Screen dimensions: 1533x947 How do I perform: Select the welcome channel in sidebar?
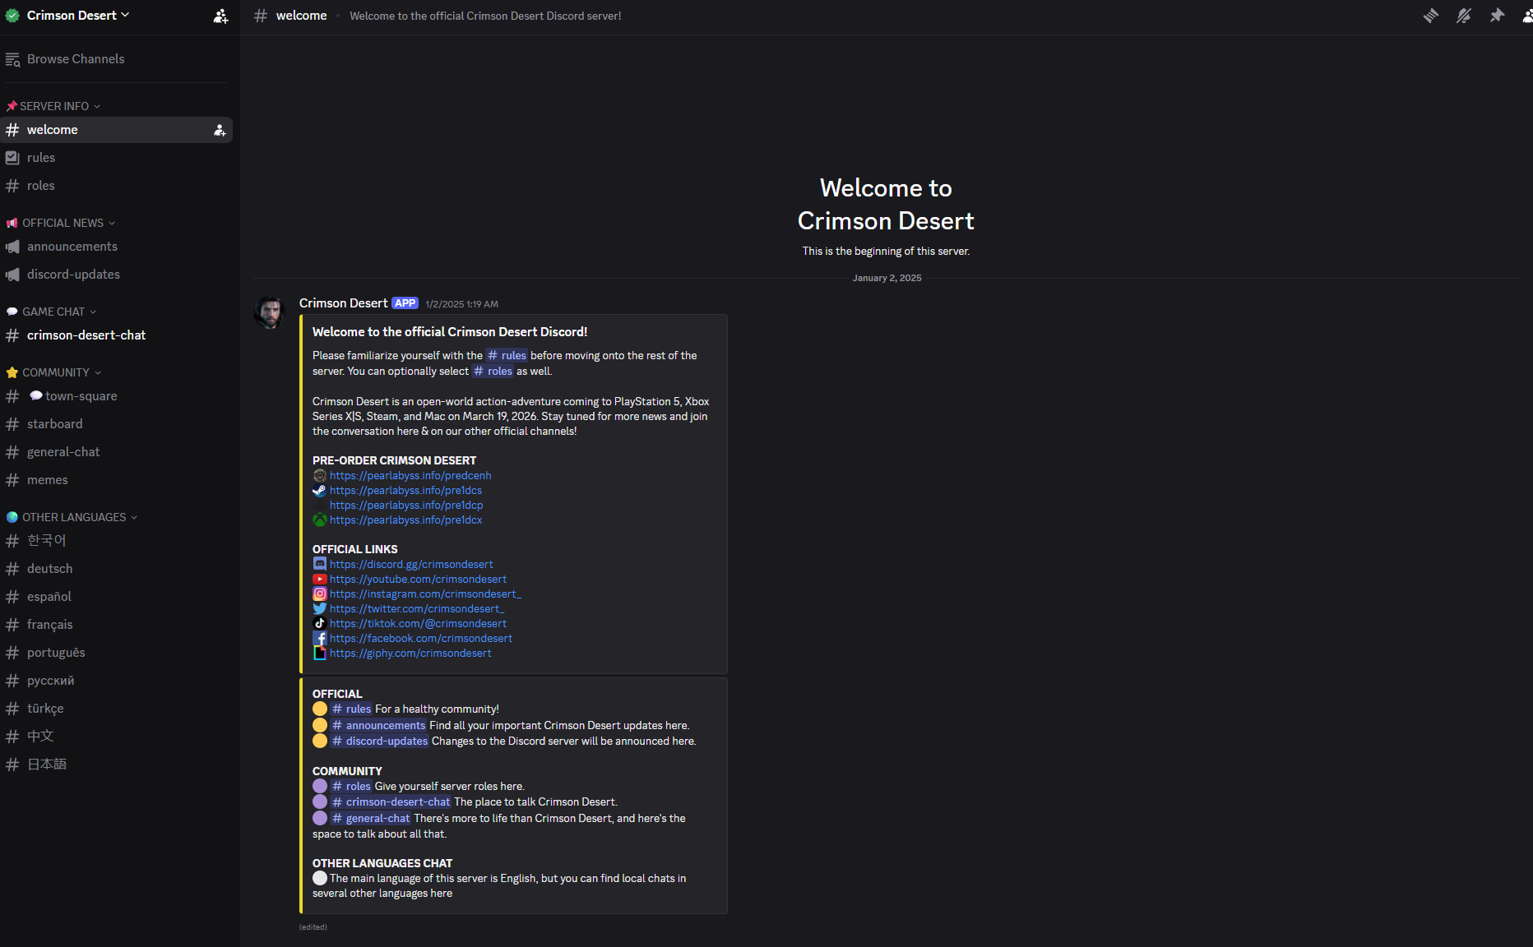tap(117, 130)
